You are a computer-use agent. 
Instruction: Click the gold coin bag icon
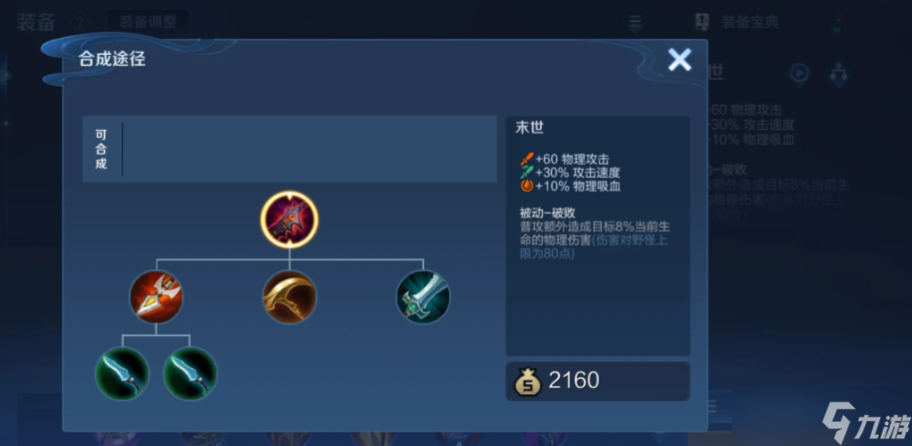pos(528,381)
